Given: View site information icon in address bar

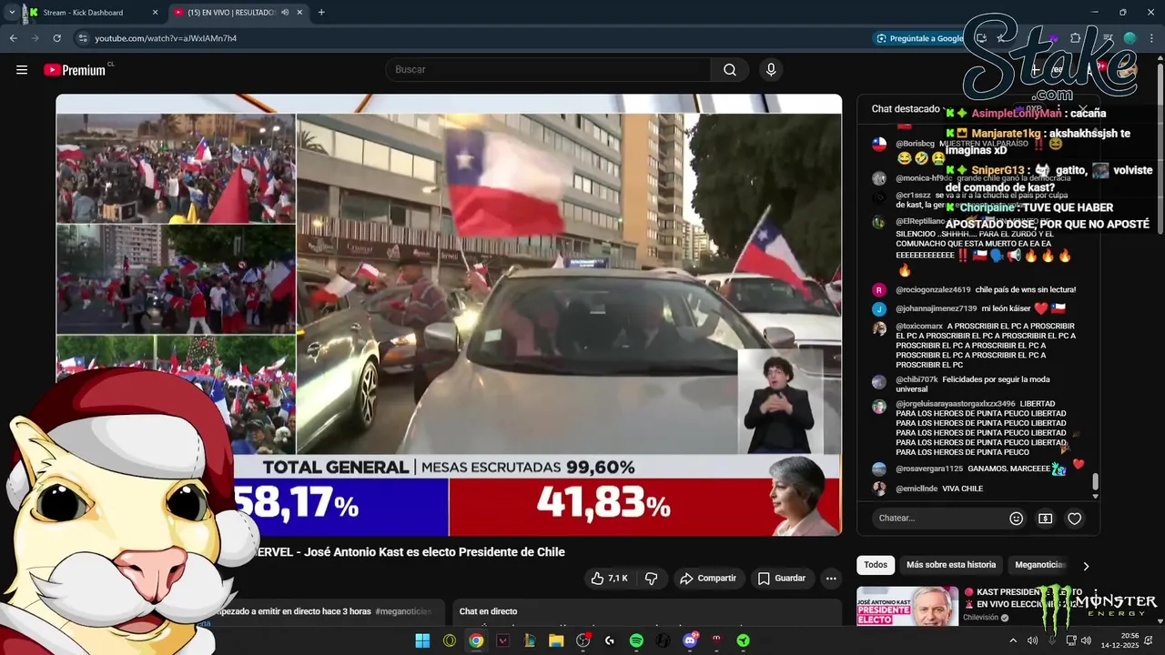Looking at the screenshot, I should [83, 38].
